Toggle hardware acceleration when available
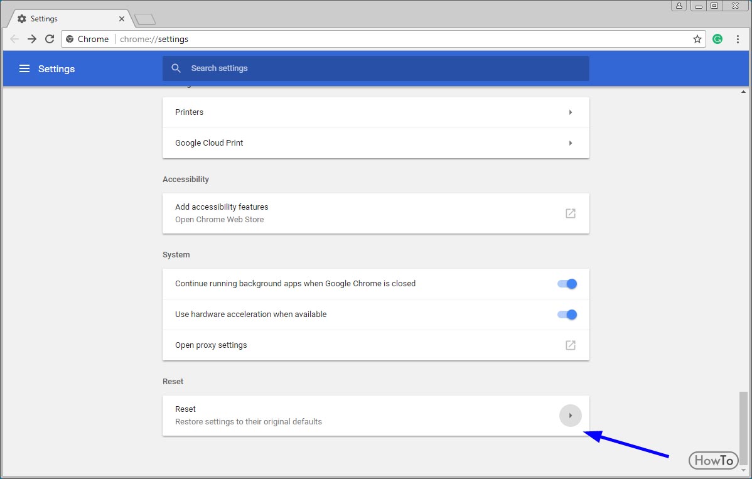The image size is (752, 479). point(567,315)
